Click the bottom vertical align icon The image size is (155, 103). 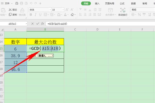pyautogui.click(x=90, y=10)
